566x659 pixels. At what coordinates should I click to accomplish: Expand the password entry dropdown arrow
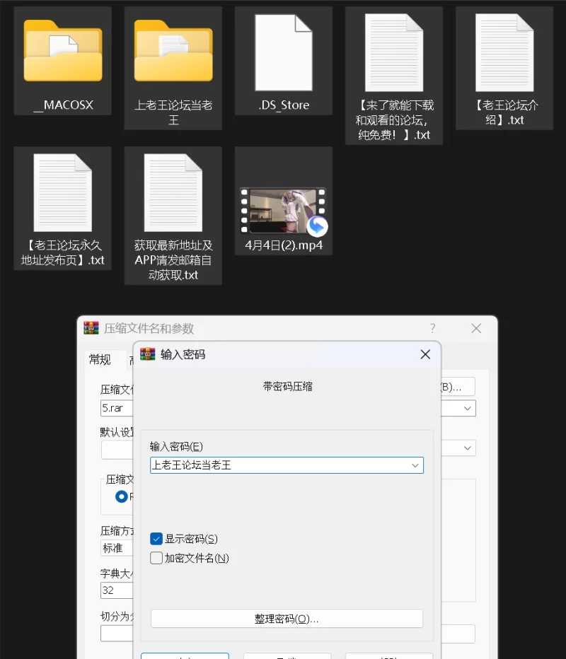click(415, 465)
